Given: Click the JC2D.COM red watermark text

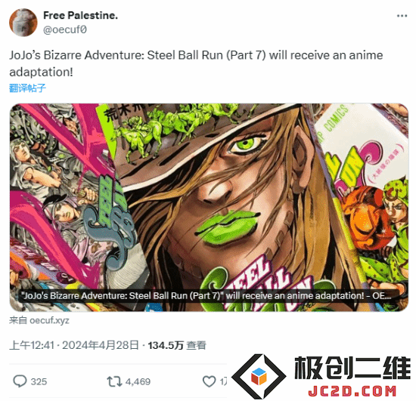Looking at the screenshot, I should [x=352, y=391].
